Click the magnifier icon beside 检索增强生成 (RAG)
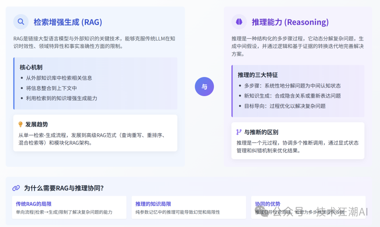Screen dimensions: 380x227 point(21,22)
